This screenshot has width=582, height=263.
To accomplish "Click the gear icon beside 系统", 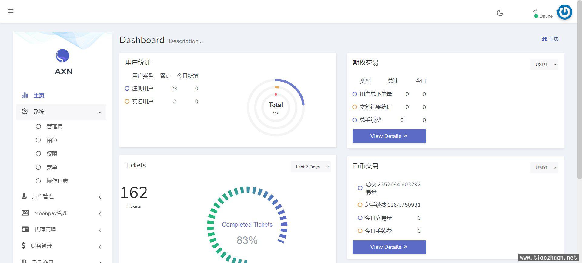I will click(x=25, y=111).
